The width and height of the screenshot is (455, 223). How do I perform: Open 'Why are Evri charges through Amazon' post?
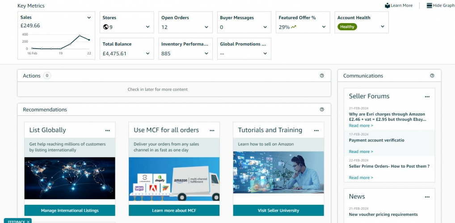pyautogui.click(x=388, y=117)
